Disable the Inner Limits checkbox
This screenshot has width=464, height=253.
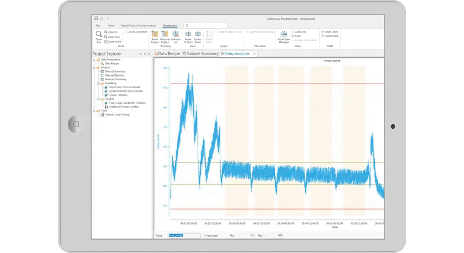[x=323, y=31]
